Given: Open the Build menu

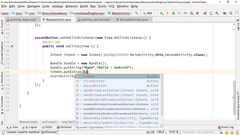Looking at the screenshot, I should coord(84,6).
